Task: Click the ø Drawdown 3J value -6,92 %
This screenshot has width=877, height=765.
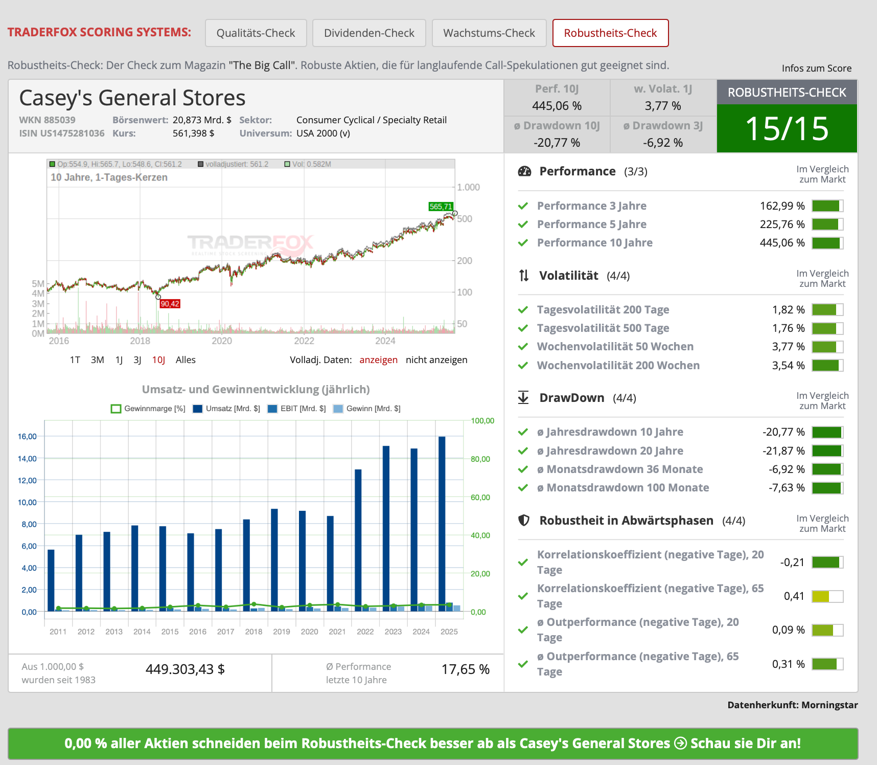Action: (663, 143)
